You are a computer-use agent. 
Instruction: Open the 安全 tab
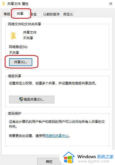pyautogui.click(x=34, y=14)
